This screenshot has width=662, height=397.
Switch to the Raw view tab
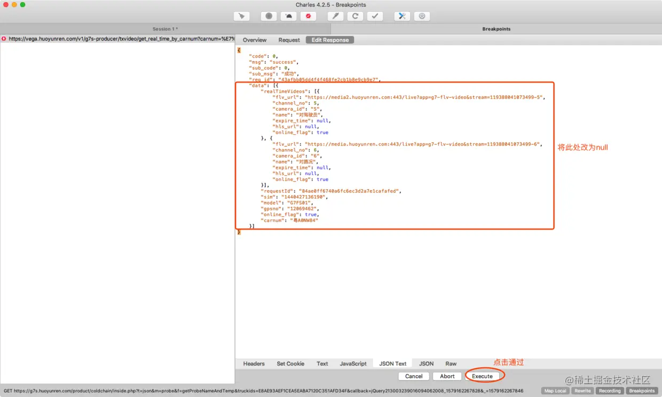tap(451, 363)
